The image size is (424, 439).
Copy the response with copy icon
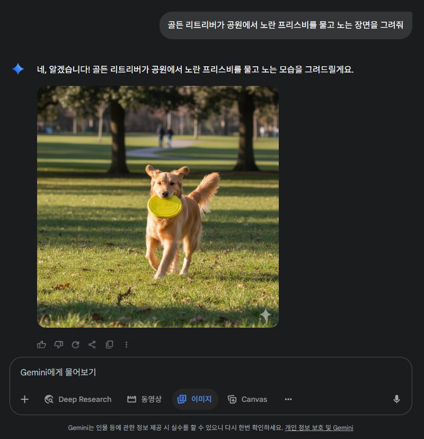[x=109, y=345]
